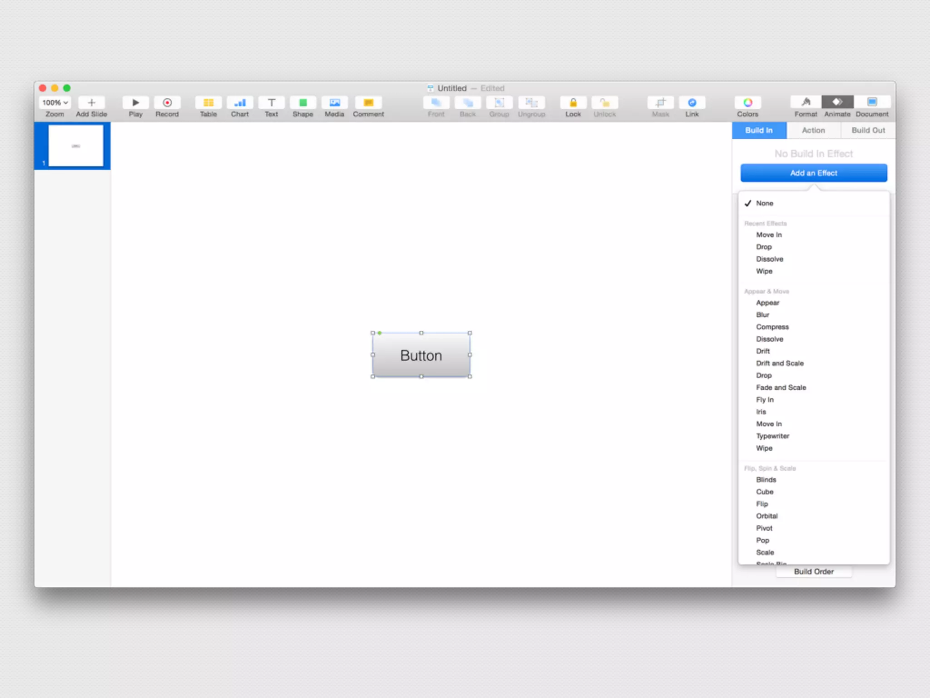This screenshot has width=930, height=698.
Task: Open the Chart toolbar icon
Action: (240, 103)
